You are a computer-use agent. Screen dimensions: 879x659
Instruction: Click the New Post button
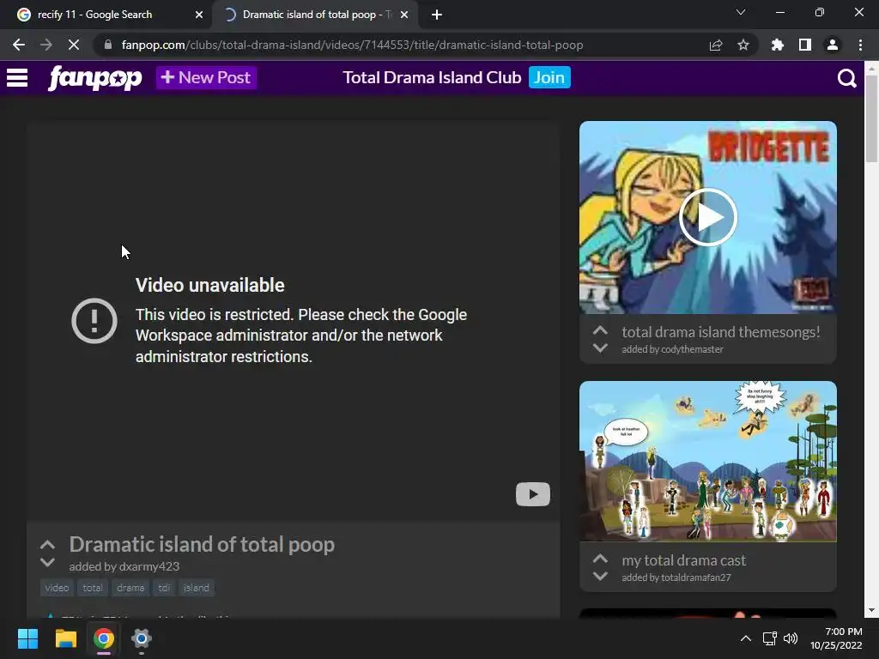click(206, 77)
